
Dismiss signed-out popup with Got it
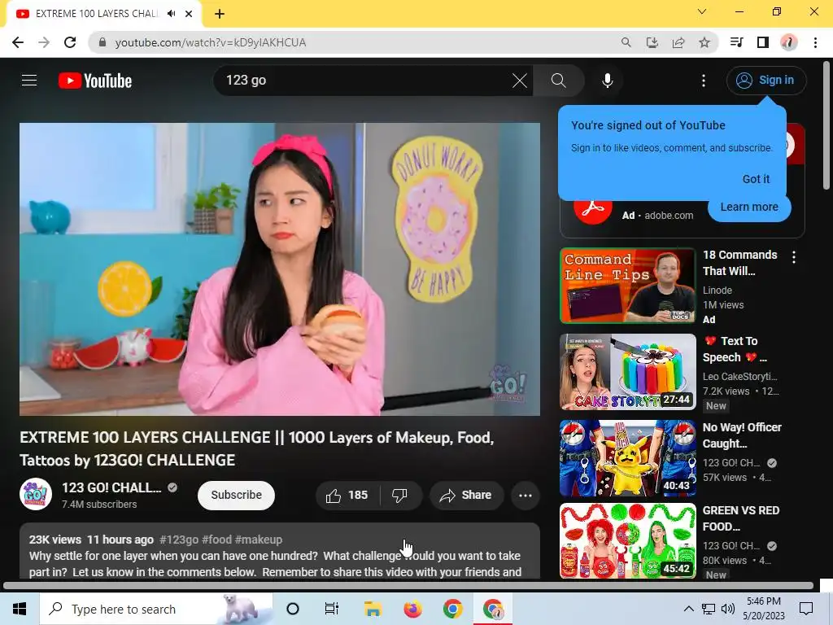click(756, 179)
